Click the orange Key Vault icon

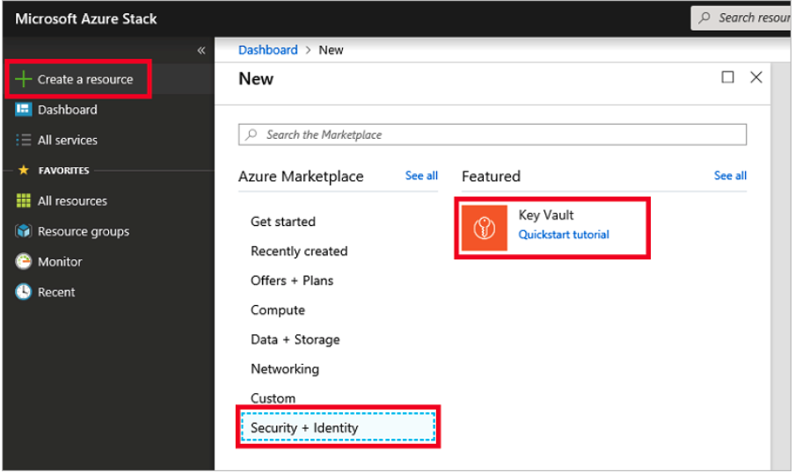point(485,229)
